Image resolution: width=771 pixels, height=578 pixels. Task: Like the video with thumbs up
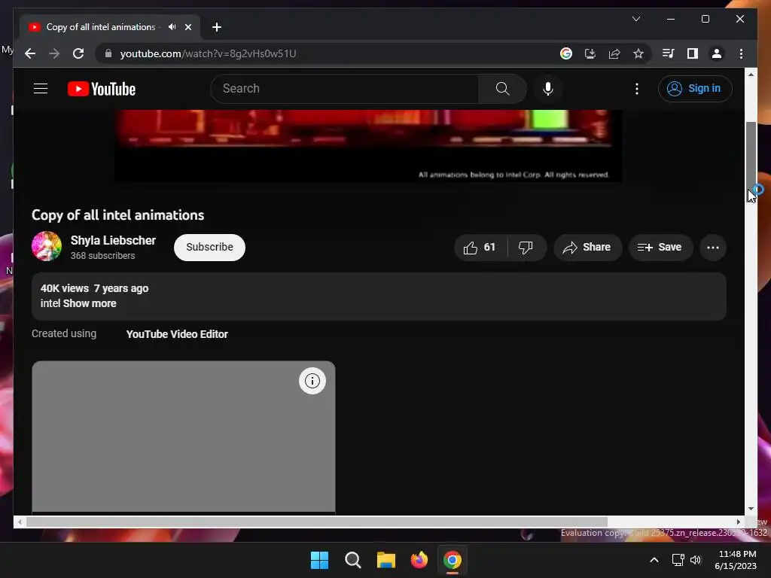(x=480, y=247)
